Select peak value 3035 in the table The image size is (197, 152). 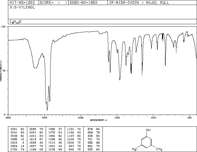14,136
